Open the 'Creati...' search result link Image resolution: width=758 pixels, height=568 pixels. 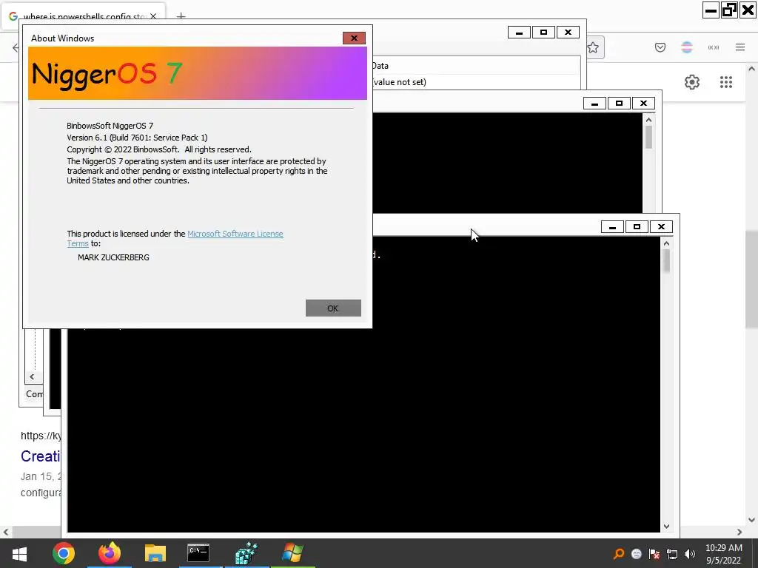41,456
